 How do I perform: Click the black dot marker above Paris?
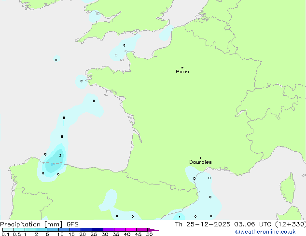[x=182, y=67]
